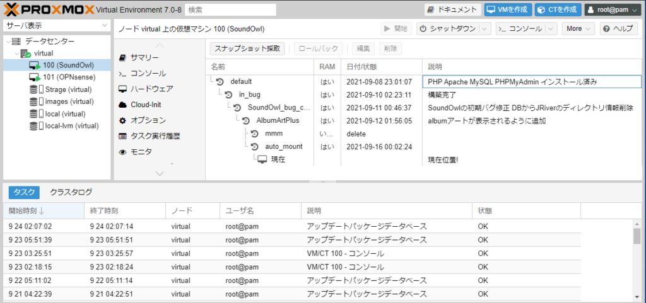Expand the シャットダウン dropdown arrow

484,29
